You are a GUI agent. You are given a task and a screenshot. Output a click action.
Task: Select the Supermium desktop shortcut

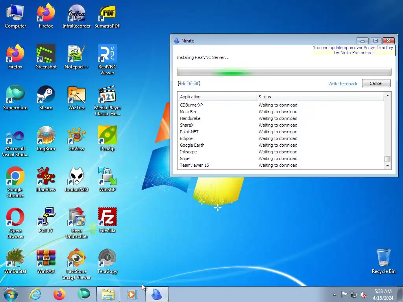(x=15, y=98)
